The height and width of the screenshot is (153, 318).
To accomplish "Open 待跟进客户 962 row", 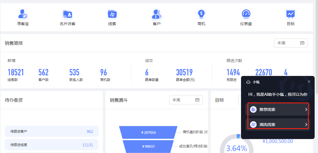I will [52, 131].
